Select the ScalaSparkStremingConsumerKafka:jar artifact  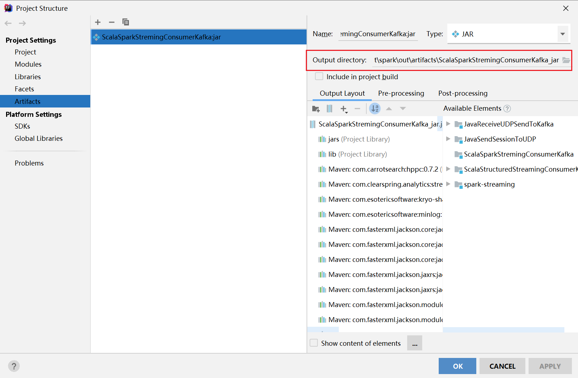click(x=199, y=37)
